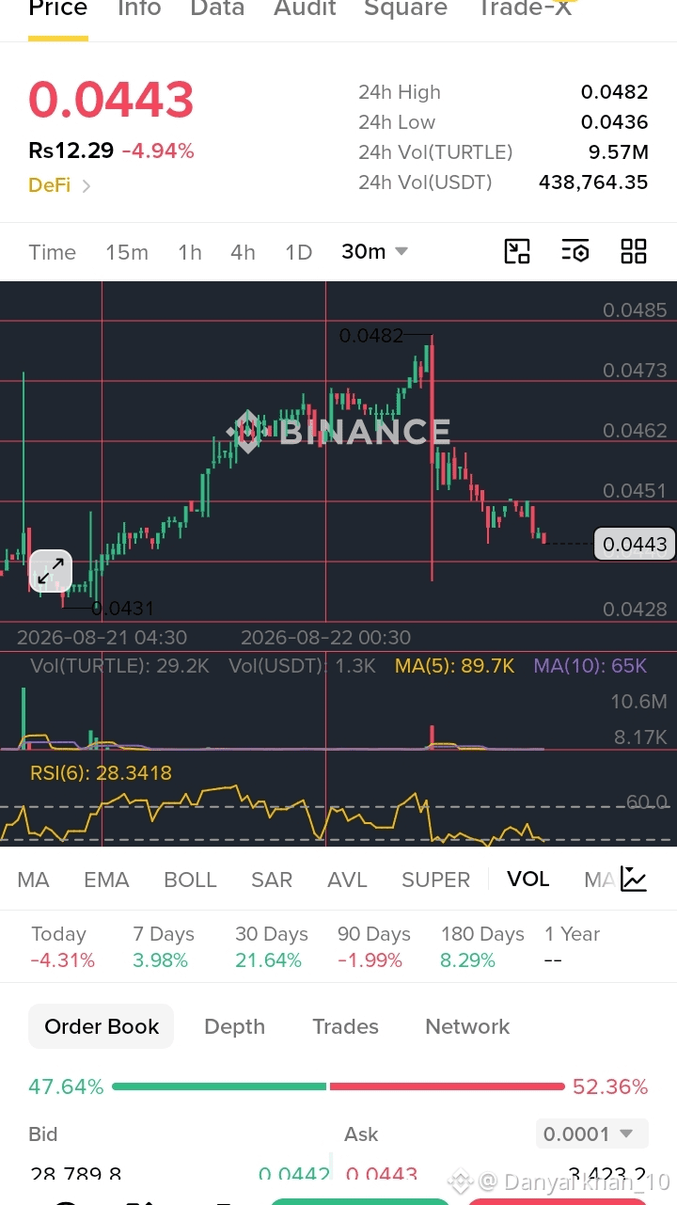Screen dimensions: 677x1205
Task: Toggle the BOLL indicator
Action: 190,880
